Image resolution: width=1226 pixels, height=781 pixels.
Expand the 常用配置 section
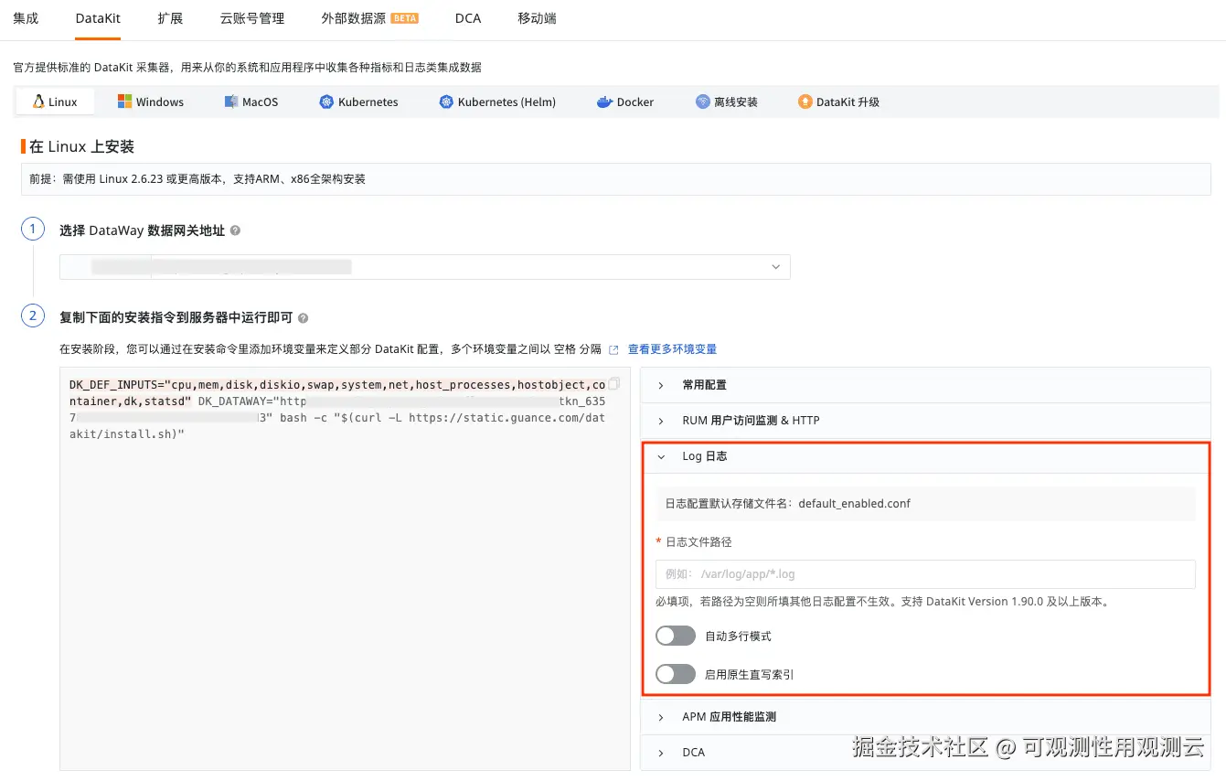[x=925, y=385]
